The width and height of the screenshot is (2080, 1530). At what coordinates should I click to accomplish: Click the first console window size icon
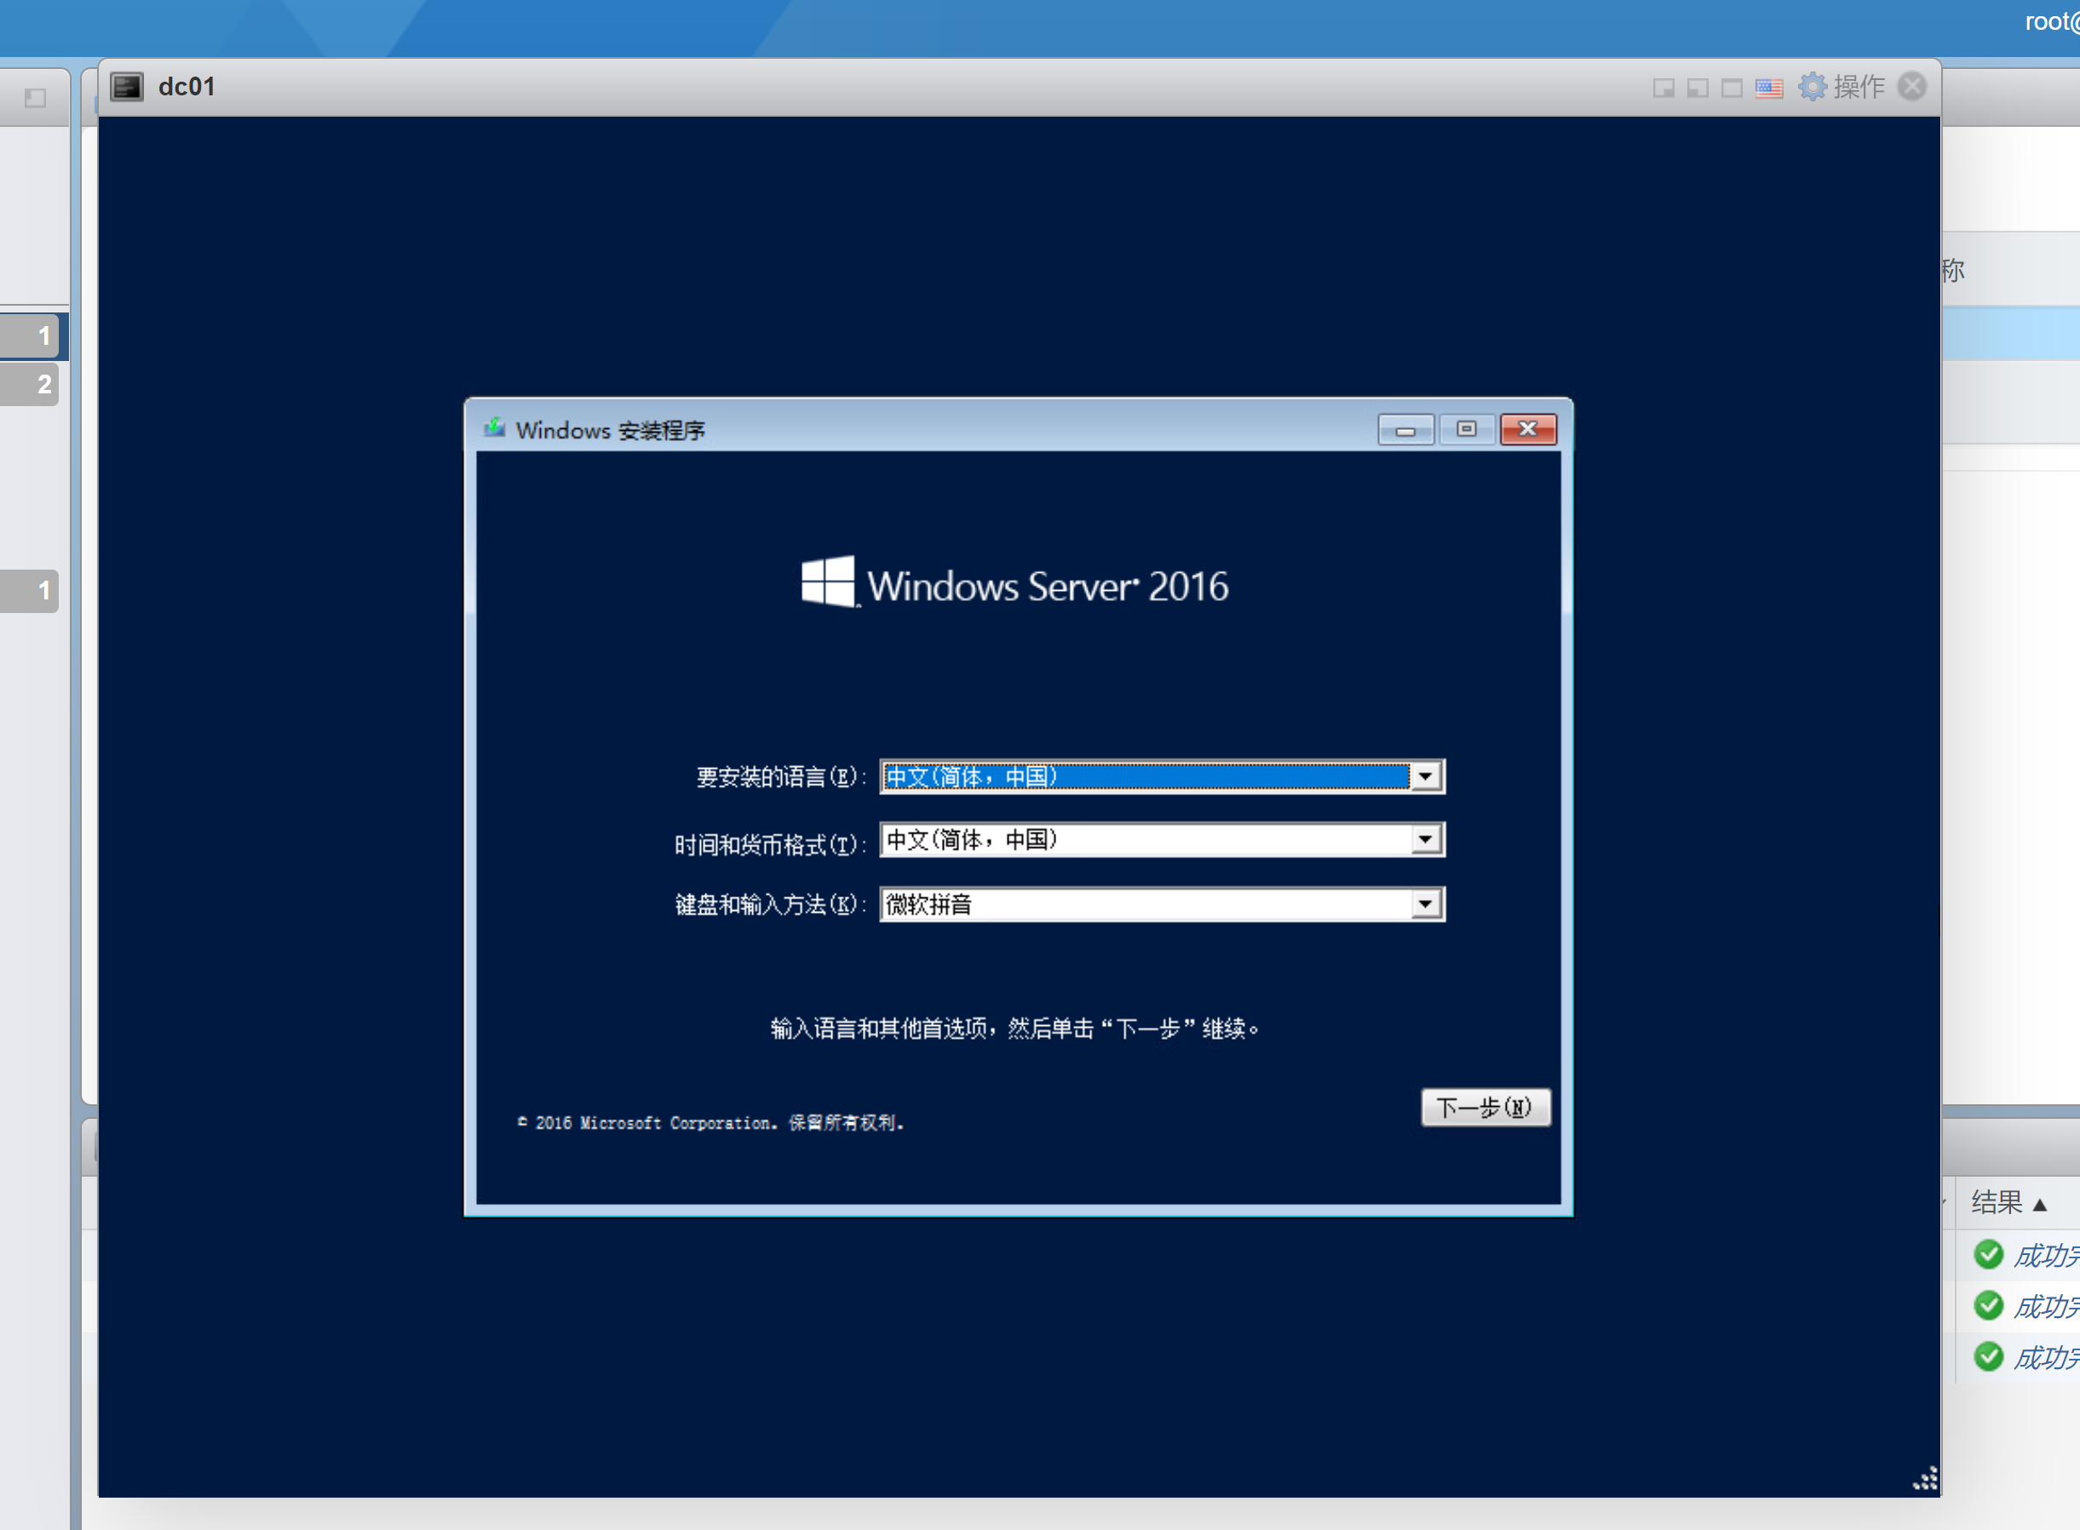coord(1663,88)
